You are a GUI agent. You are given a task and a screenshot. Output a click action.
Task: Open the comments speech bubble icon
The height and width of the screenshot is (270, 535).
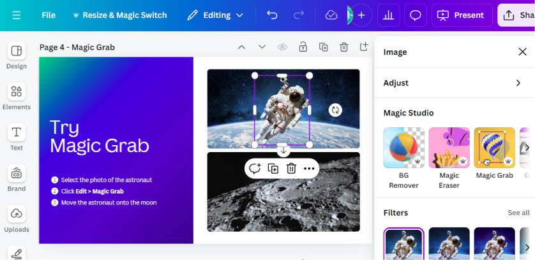coord(416,15)
